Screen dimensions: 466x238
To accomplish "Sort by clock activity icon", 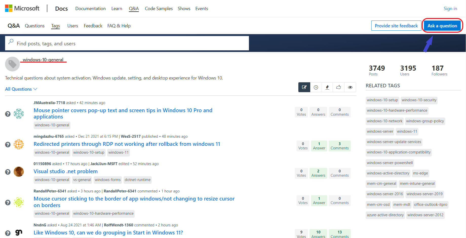I will [x=316, y=87].
